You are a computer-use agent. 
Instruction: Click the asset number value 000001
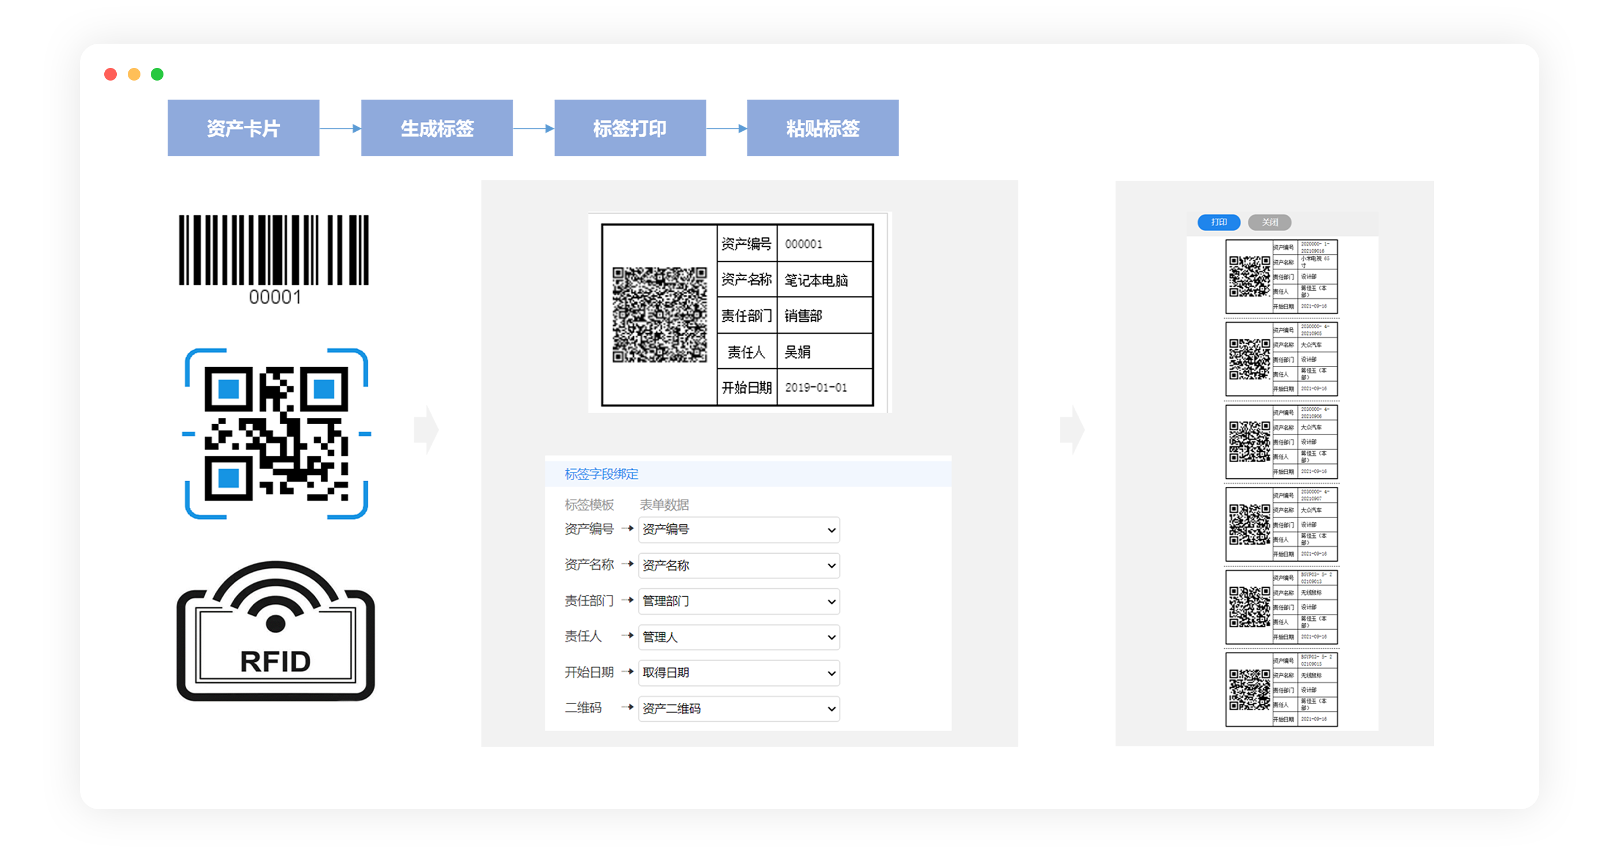pyautogui.click(x=804, y=244)
